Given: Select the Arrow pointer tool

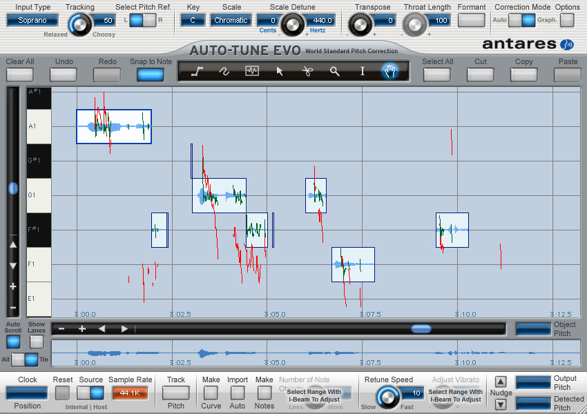Looking at the screenshot, I should pos(279,71).
